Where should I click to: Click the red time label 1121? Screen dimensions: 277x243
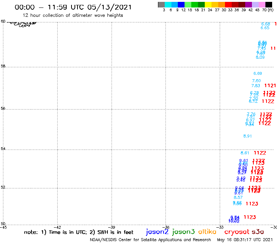pos(270,86)
